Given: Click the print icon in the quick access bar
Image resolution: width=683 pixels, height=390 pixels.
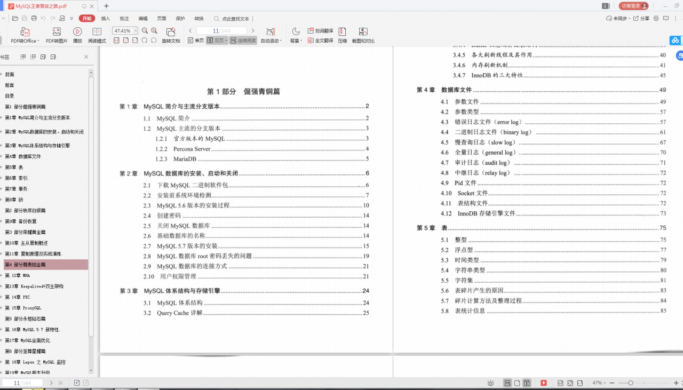Looking at the screenshot, I should (x=34, y=18).
